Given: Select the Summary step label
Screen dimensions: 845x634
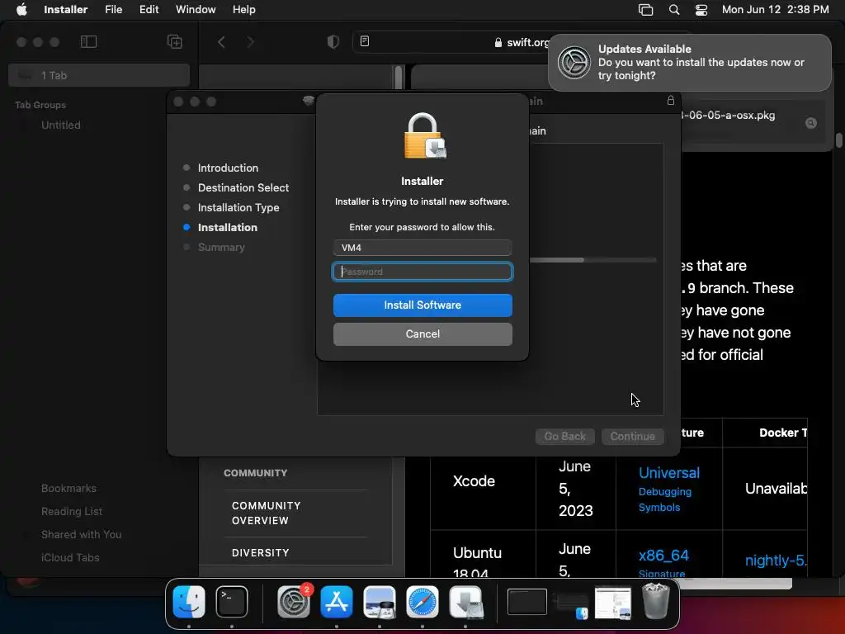Looking at the screenshot, I should coord(221,248).
